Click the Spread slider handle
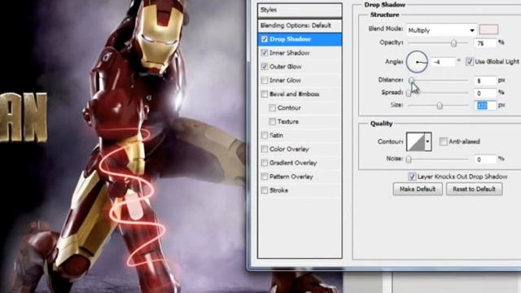521x293 pixels. (x=409, y=93)
